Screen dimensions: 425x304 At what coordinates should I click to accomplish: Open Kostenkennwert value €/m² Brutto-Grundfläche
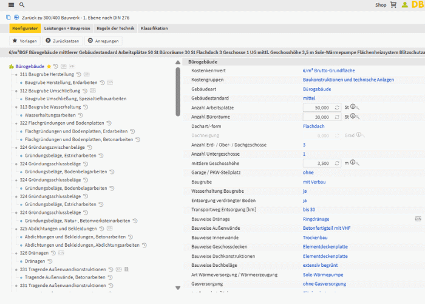pyautogui.click(x=329, y=71)
